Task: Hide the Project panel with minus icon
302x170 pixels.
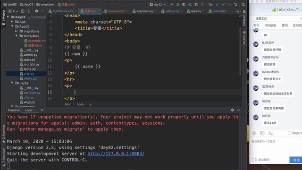Action: click(x=43, y=11)
